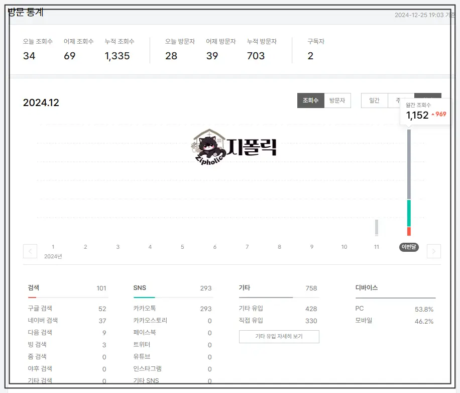Click the previous month navigation arrow

coord(30,251)
